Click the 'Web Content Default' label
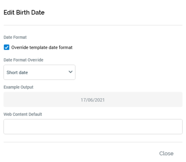The image size is (186, 162). pyautogui.click(x=23, y=114)
